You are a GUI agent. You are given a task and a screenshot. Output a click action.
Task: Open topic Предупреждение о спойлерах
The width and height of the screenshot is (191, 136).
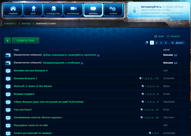pyautogui.click(x=61, y=63)
